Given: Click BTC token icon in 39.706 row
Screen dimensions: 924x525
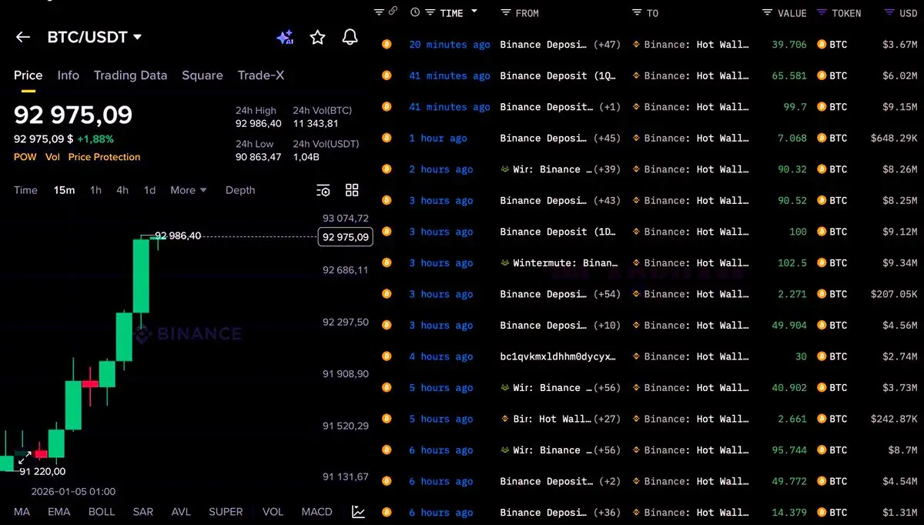Looking at the screenshot, I should pyautogui.click(x=822, y=45).
